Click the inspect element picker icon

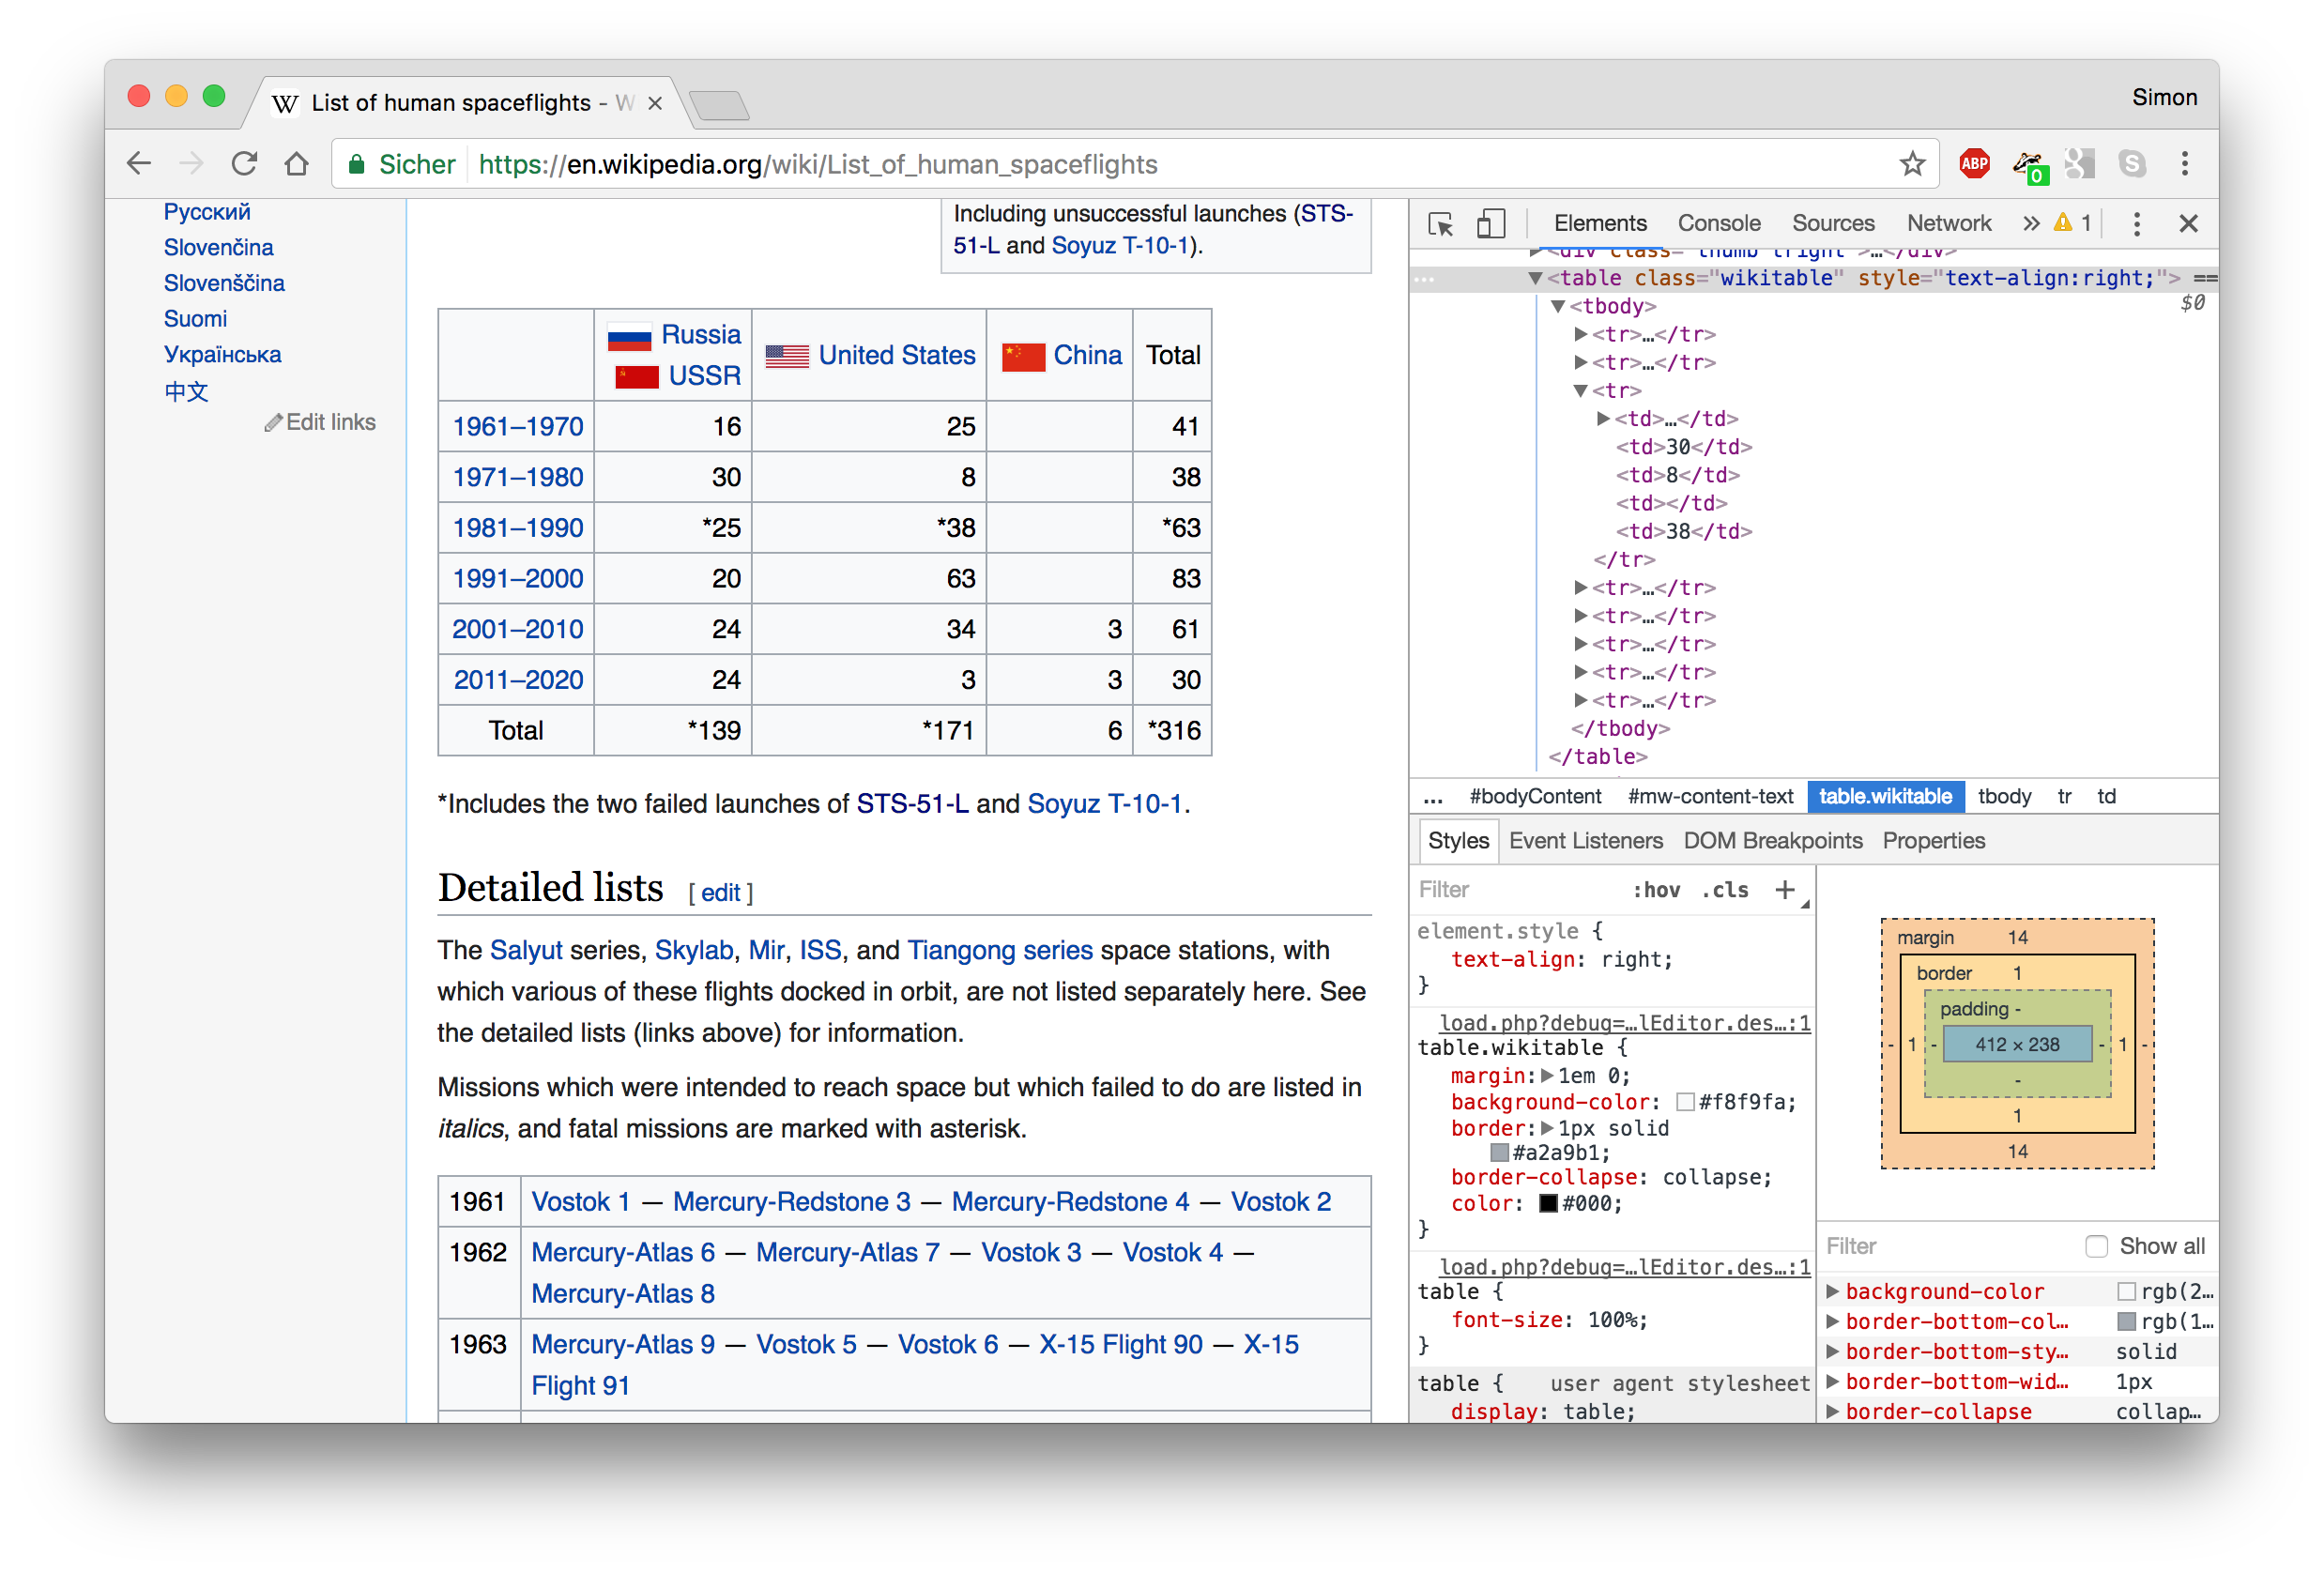point(1440,224)
